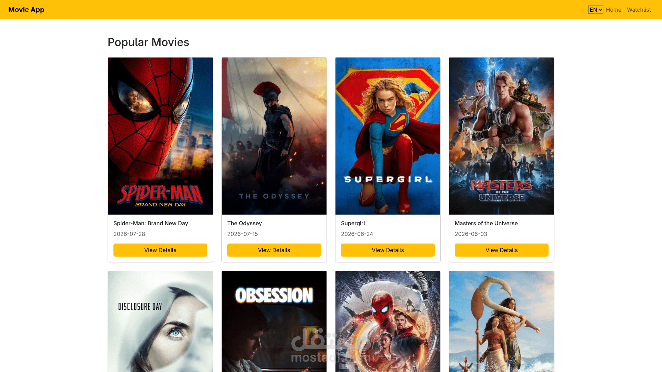Click the title text 'Spider-Man: Brand New Day'
Screen dimensions: 662x372
151,223
